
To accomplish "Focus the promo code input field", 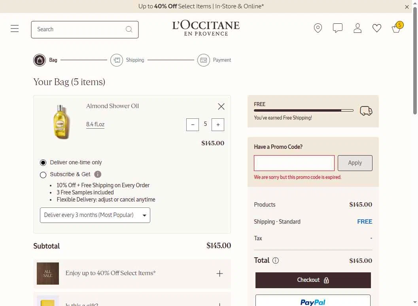I will [294, 163].
